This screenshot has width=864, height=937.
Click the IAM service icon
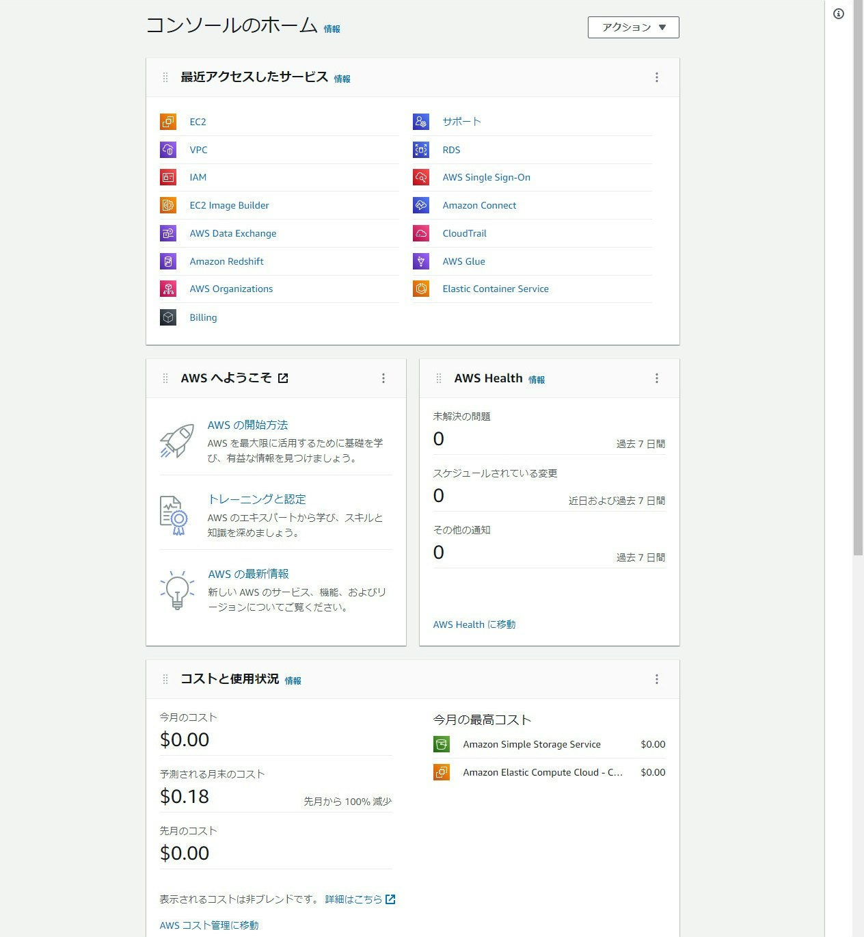(x=168, y=177)
